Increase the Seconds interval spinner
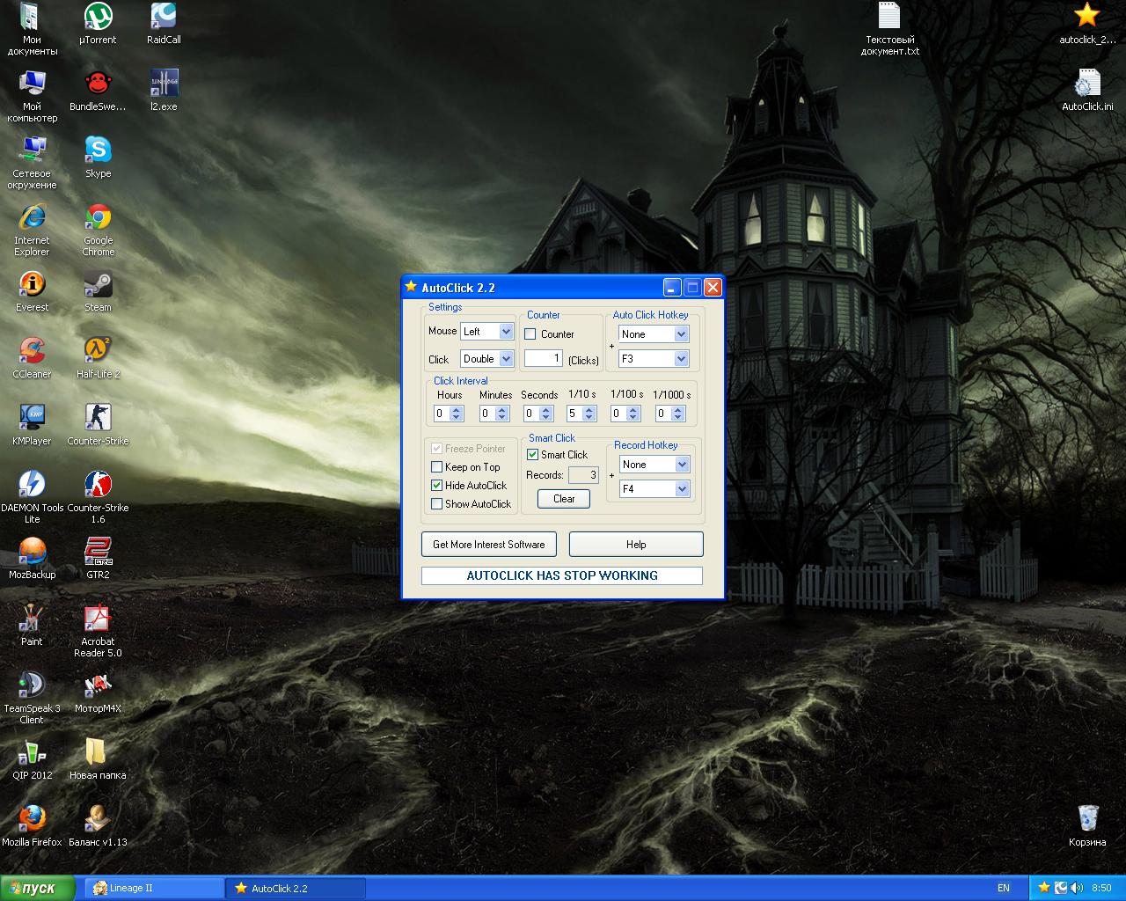This screenshot has height=901, width=1126. coord(545,410)
